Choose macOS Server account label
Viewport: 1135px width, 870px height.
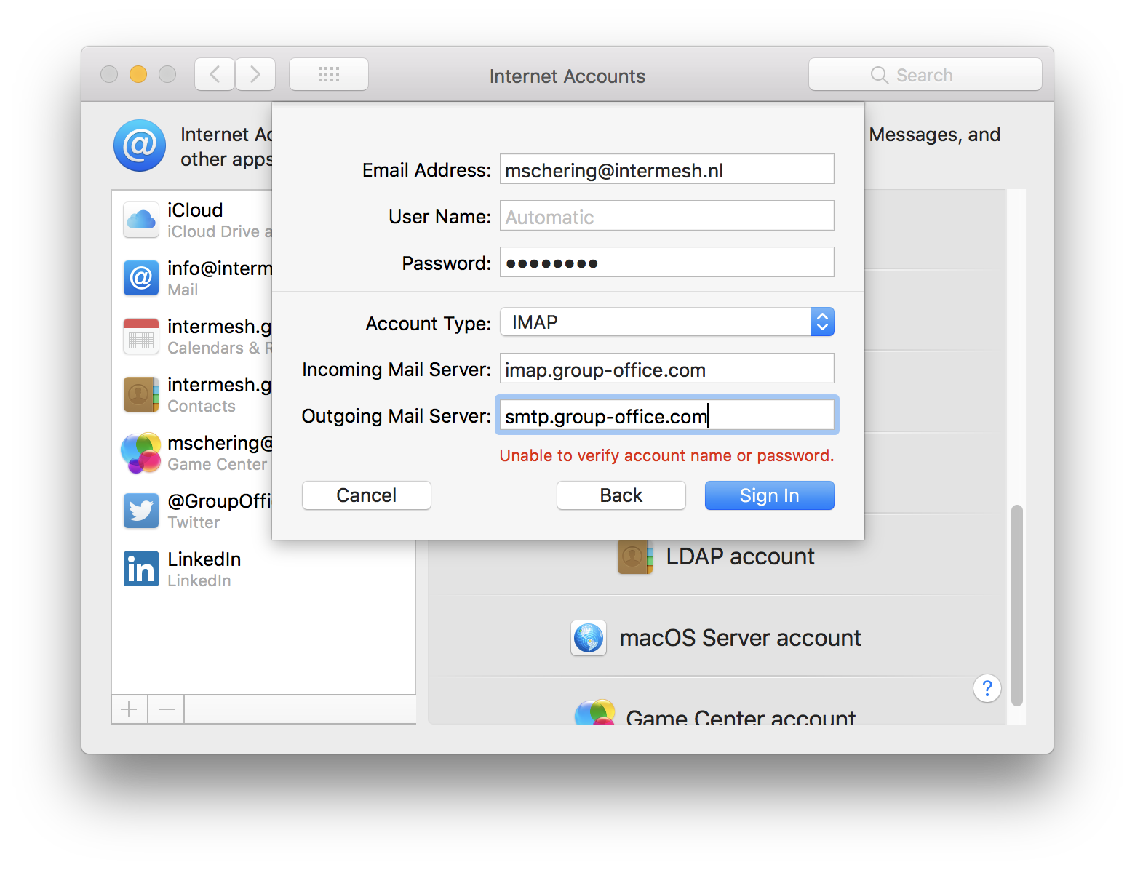[741, 638]
